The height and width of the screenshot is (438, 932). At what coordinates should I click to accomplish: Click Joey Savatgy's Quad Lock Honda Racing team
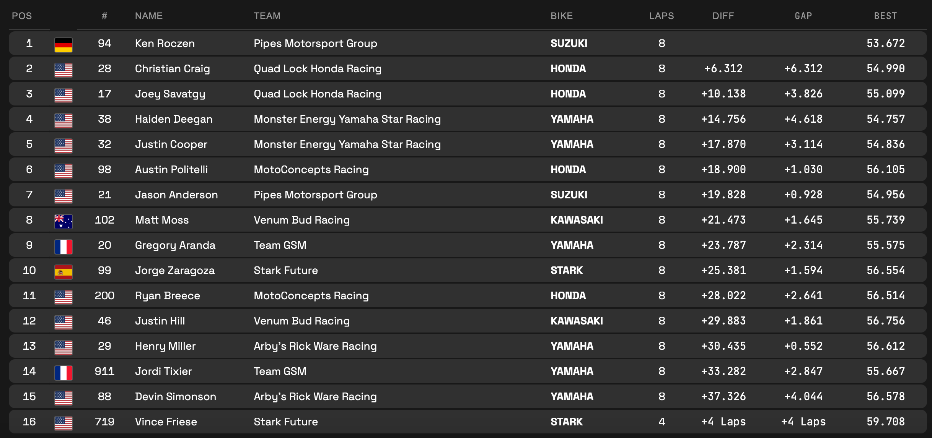318,94
